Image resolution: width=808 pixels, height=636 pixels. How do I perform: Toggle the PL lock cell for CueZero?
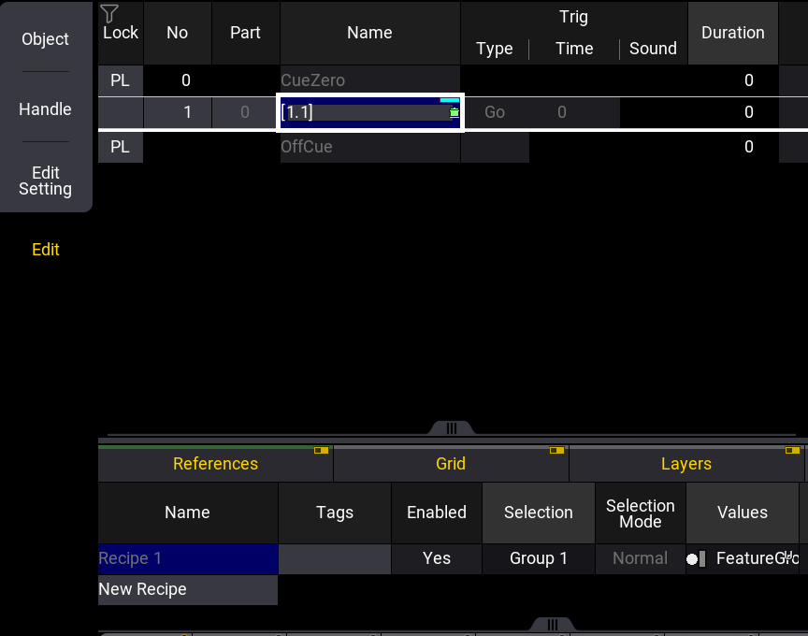(120, 80)
